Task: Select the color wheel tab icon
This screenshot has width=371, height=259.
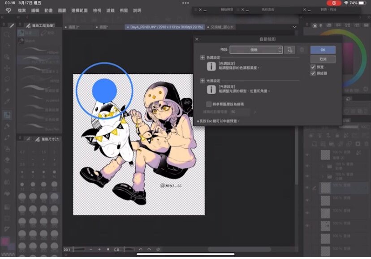Action: 315,26
